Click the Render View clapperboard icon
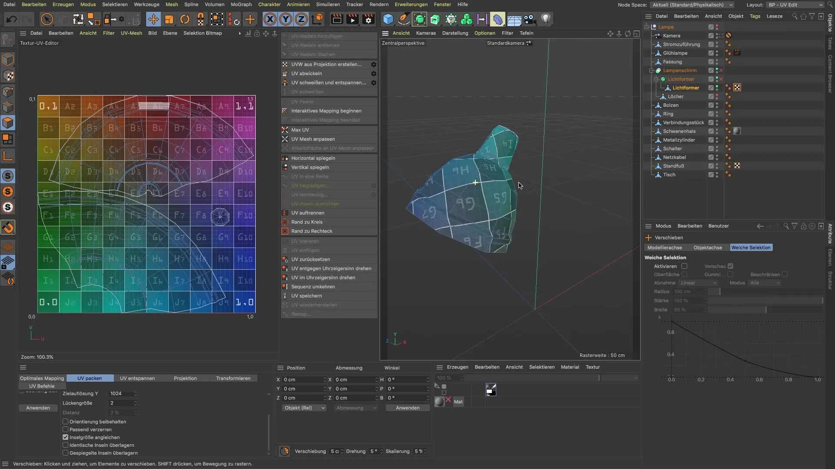835x469 pixels. 337,19
